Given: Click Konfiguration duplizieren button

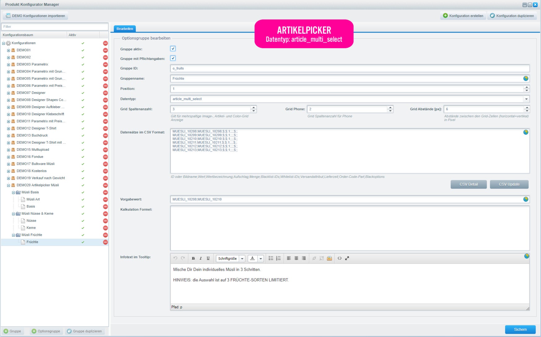Looking at the screenshot, I should 512,16.
